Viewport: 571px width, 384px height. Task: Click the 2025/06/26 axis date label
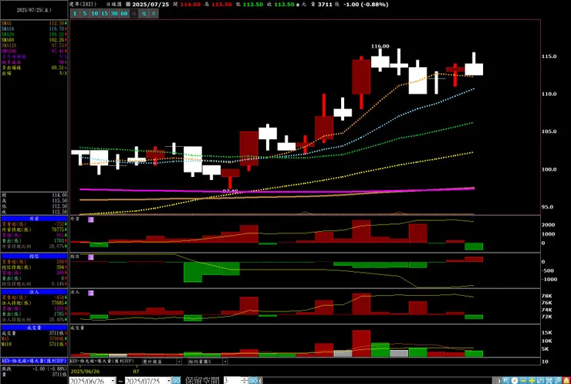coord(85,371)
